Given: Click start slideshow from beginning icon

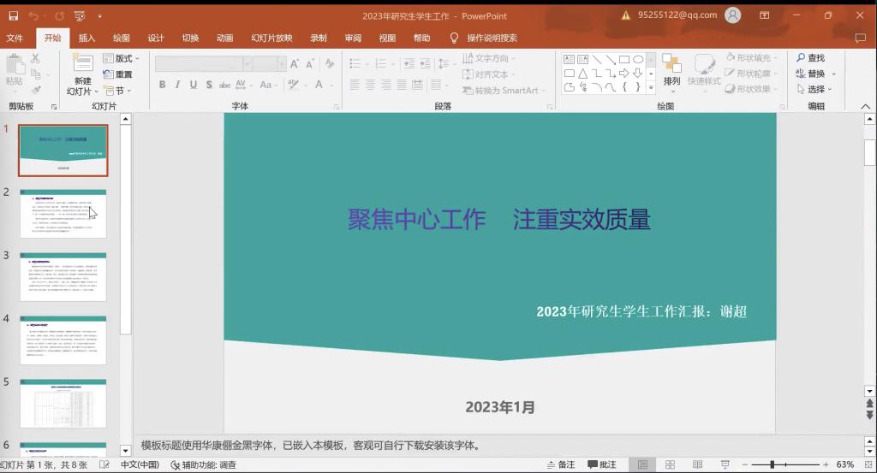Looking at the screenshot, I should 79,15.
